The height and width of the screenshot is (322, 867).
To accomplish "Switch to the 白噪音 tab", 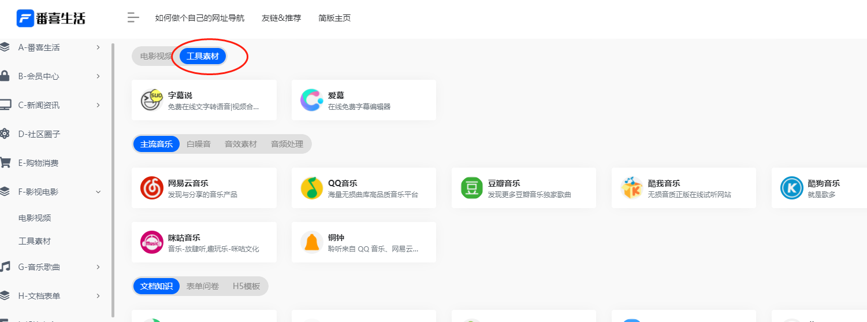I will [x=199, y=144].
